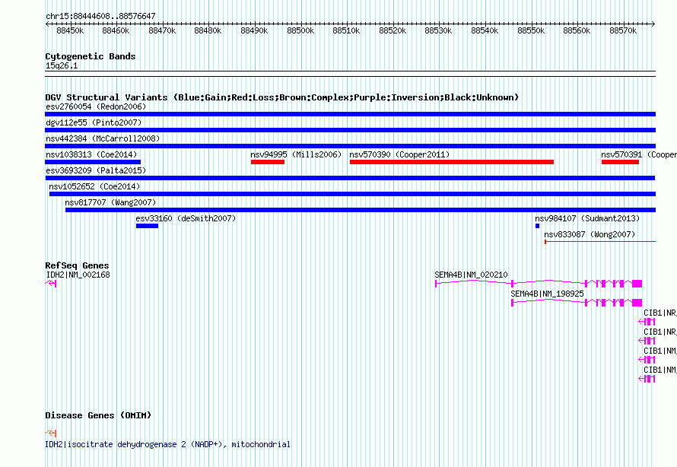Click the nsv1052652 (Coe2014) label
The image size is (677, 467).
pos(94,186)
